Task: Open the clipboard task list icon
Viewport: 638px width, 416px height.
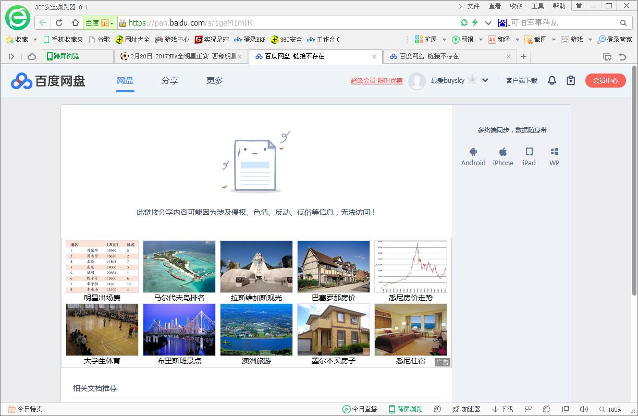Action: pos(571,80)
